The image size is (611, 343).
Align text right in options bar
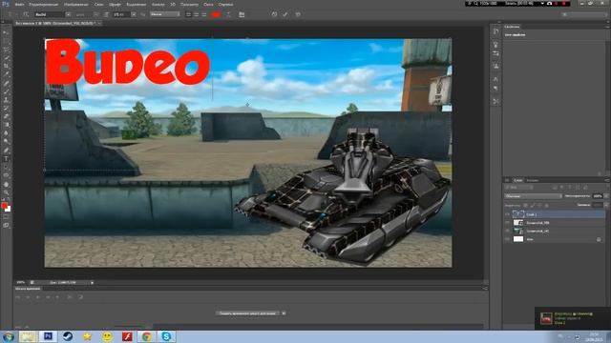point(203,14)
